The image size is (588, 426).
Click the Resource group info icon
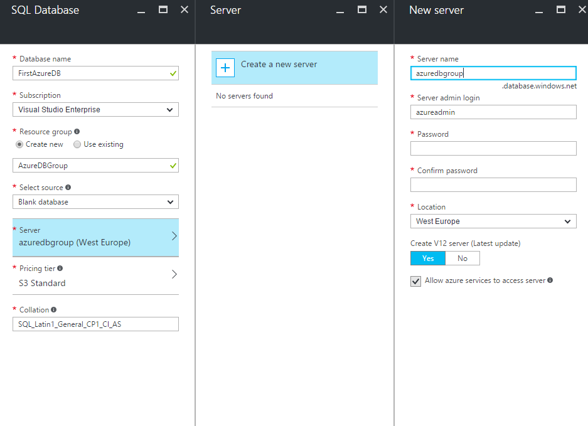pyautogui.click(x=77, y=132)
